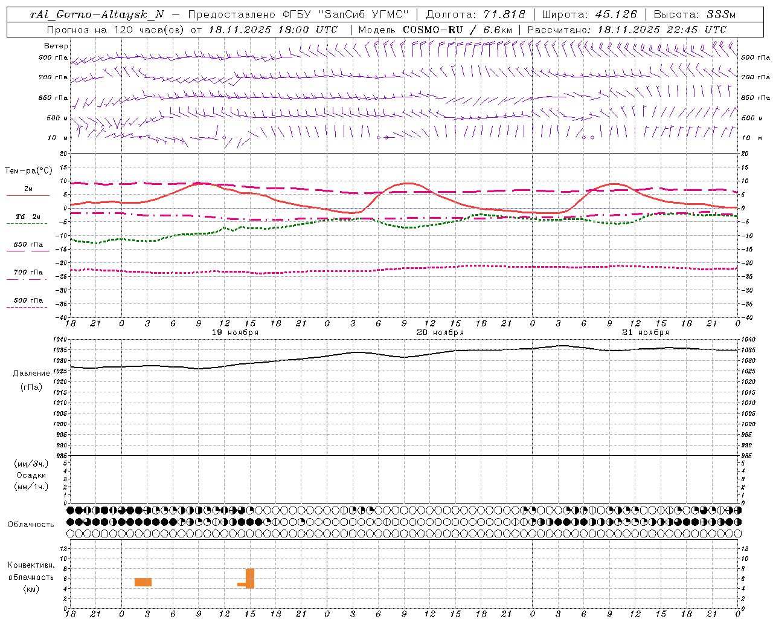This screenshot has height=619, width=773.
Task: Click the right 700 гПа wind level label
Action: (x=755, y=77)
